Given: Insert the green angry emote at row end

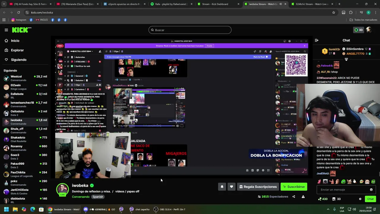Looking at the screenshot, I should (373, 181).
